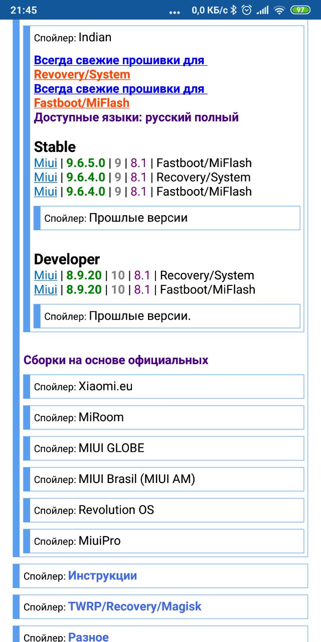Tap the battery indicator showing 97
This screenshot has width=321, height=642.
point(300,10)
